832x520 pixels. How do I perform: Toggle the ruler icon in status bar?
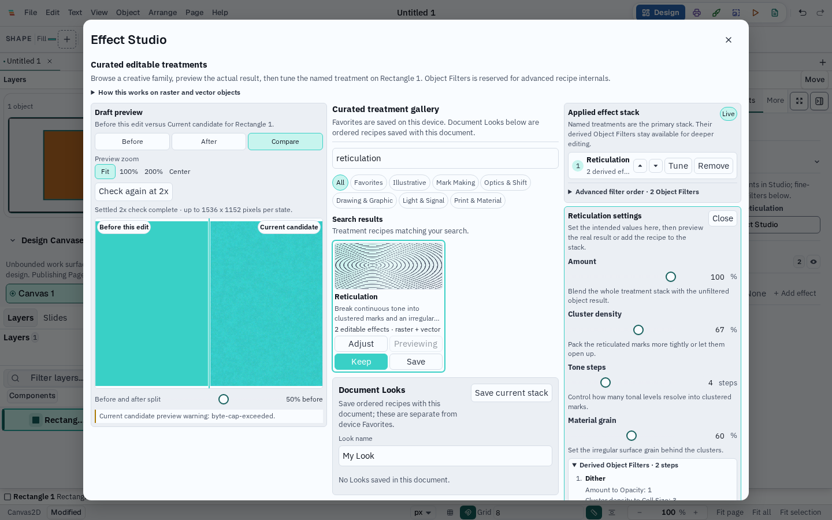(594, 512)
